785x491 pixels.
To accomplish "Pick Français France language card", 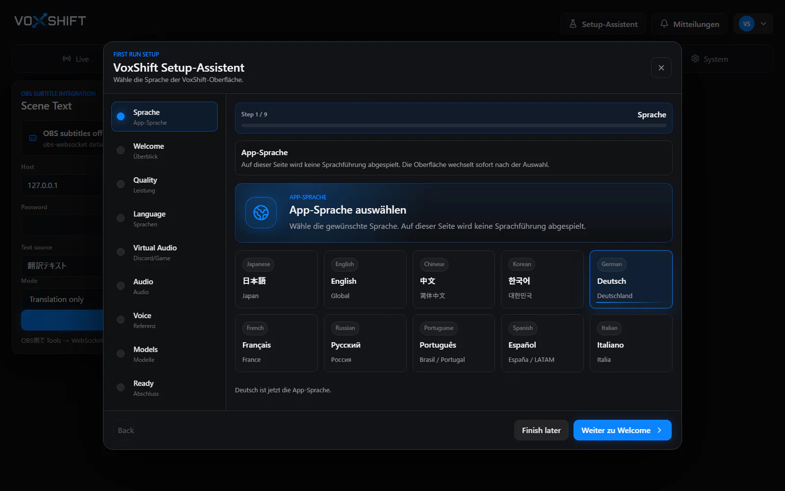I will point(276,343).
